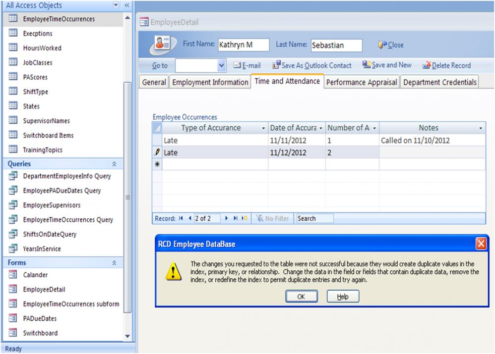Go to previous record in navigator
Image resolution: width=495 pixels, height=354 pixels.
[x=190, y=218]
